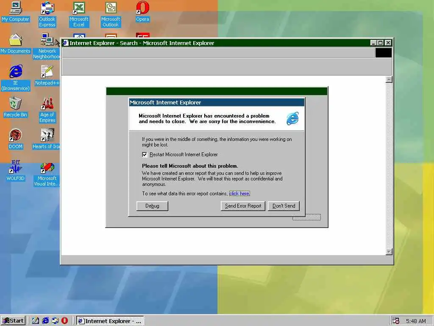Screen dimensions: 434x326
Task: Select the Network Neighborhood icon
Action: tap(47, 46)
